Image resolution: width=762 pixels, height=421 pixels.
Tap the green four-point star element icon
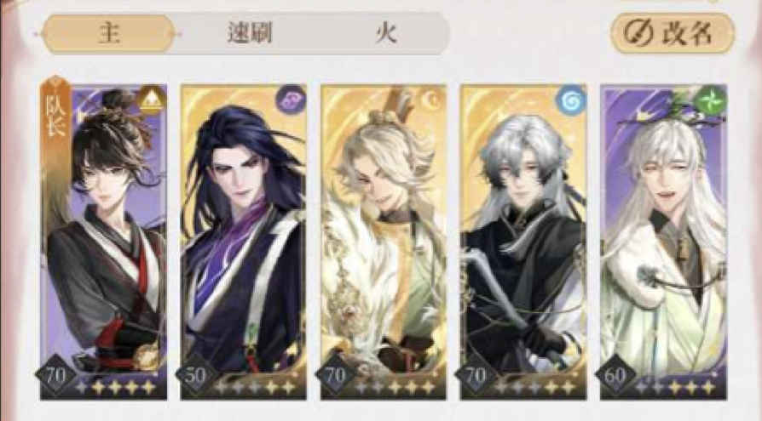[711, 101]
